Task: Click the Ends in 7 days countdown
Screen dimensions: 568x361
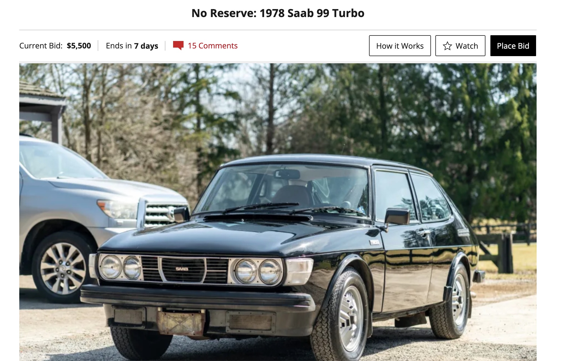Action: (132, 46)
